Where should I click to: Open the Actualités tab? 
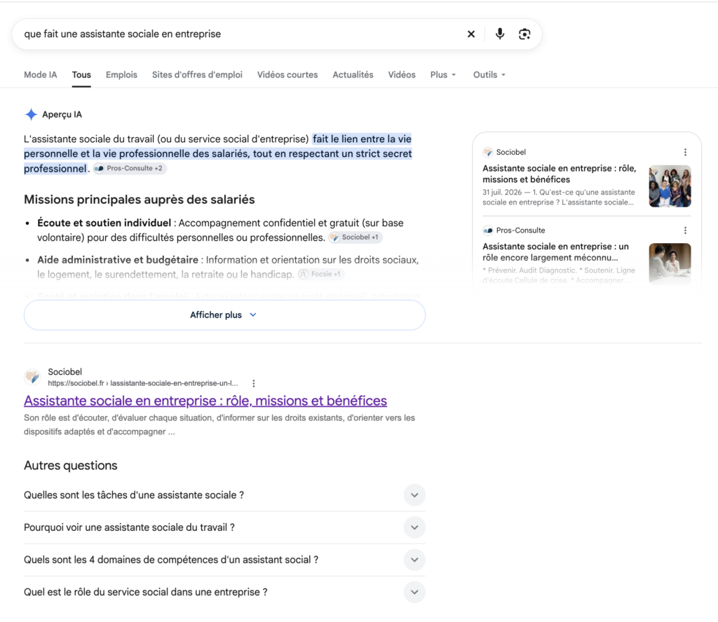(353, 74)
